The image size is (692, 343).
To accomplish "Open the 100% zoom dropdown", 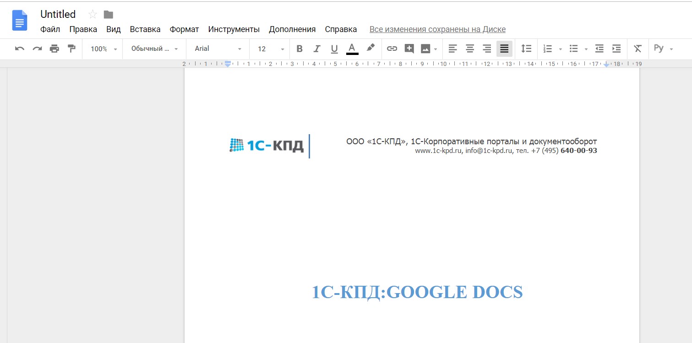I will 104,49.
